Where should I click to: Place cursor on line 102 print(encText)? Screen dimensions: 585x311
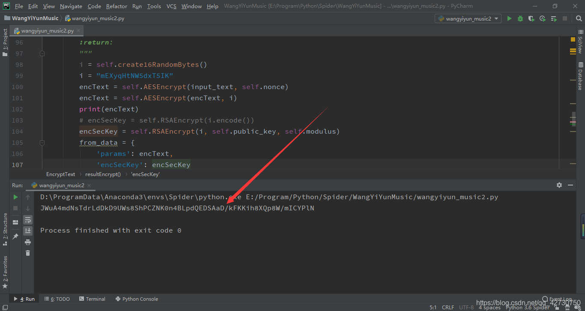pyautogui.click(x=109, y=109)
